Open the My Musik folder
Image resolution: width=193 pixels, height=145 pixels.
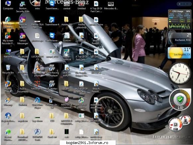[x=23, y=53]
